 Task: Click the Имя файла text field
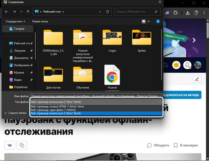(94, 96)
